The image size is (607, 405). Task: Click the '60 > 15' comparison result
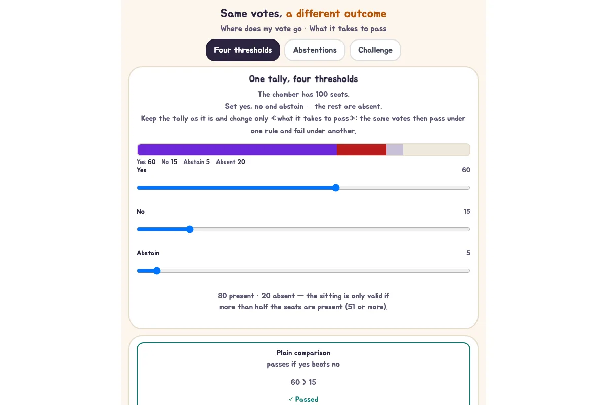click(x=303, y=382)
